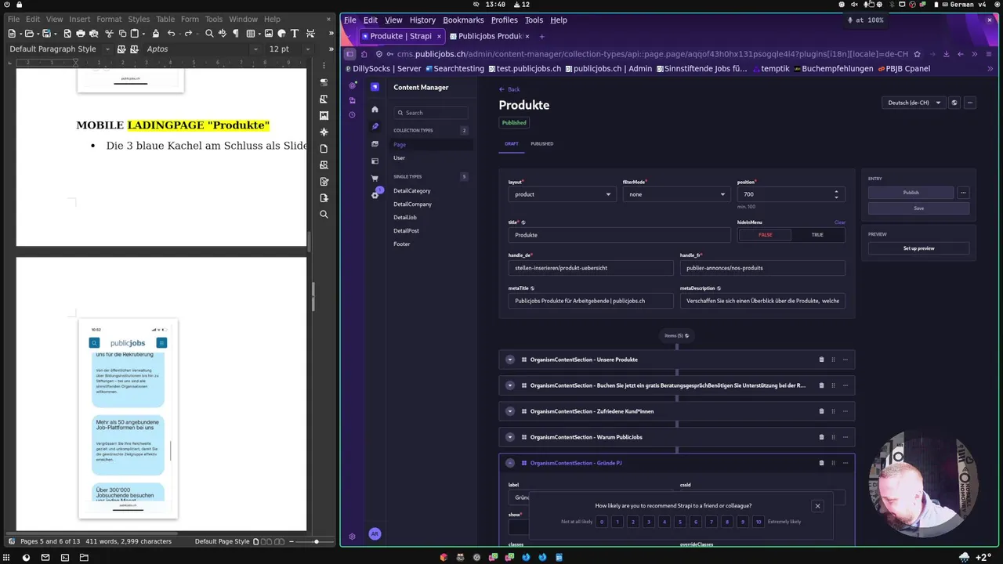Image resolution: width=1003 pixels, height=564 pixels.
Task: Click the Save button in Entry panel
Action: click(918, 208)
